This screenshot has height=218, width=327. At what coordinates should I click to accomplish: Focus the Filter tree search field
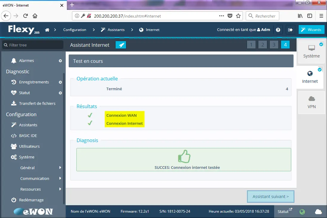click(33, 45)
